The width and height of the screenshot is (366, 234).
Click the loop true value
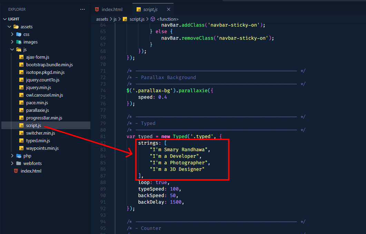coord(161,182)
